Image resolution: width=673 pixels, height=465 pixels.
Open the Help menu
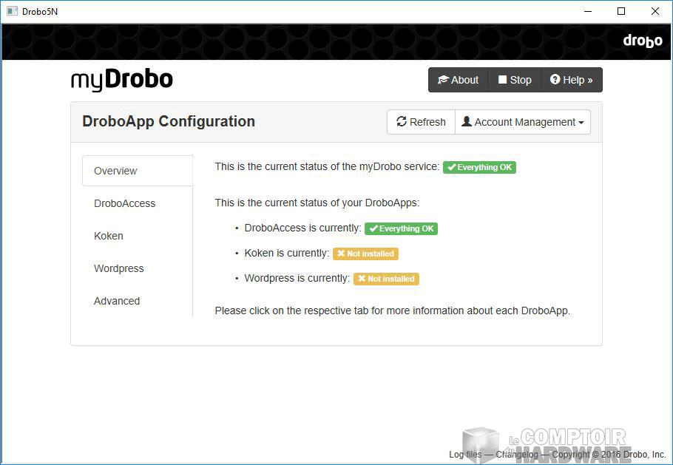[x=572, y=80]
